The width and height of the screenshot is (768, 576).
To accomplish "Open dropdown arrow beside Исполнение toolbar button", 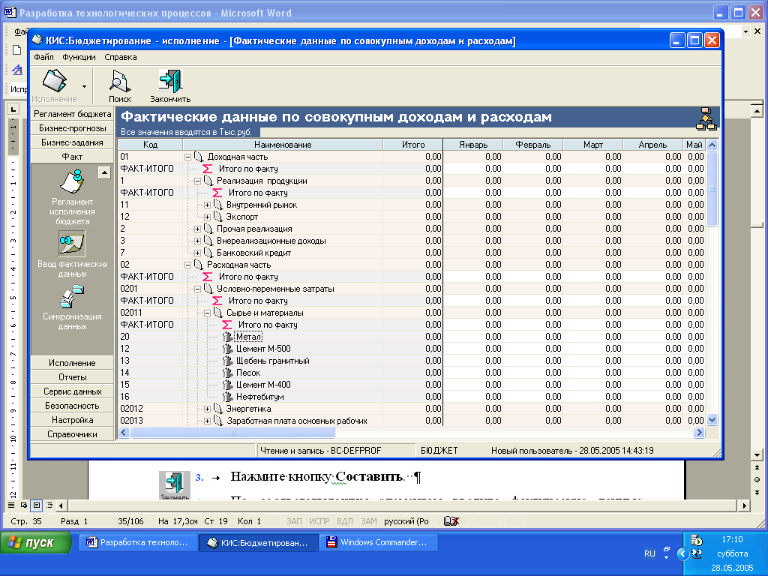I will tap(84, 87).
